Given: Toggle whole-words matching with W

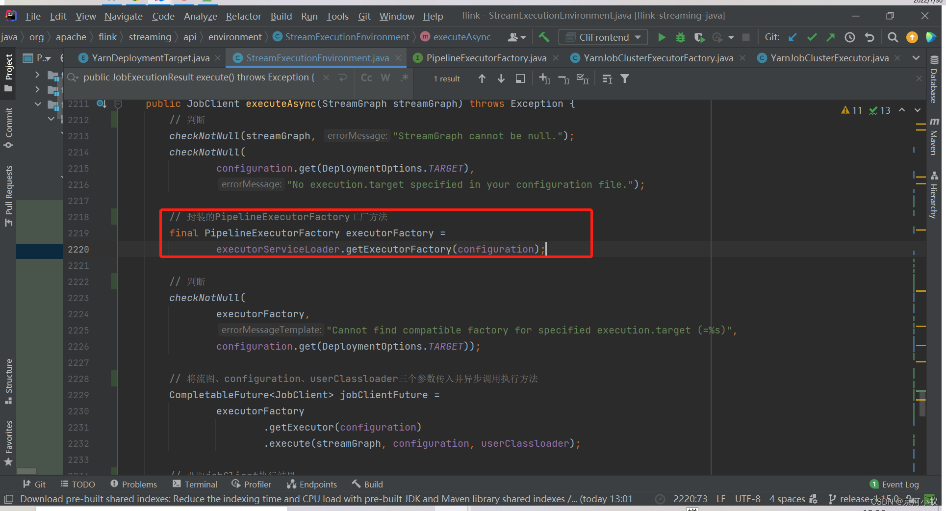Looking at the screenshot, I should click(385, 77).
